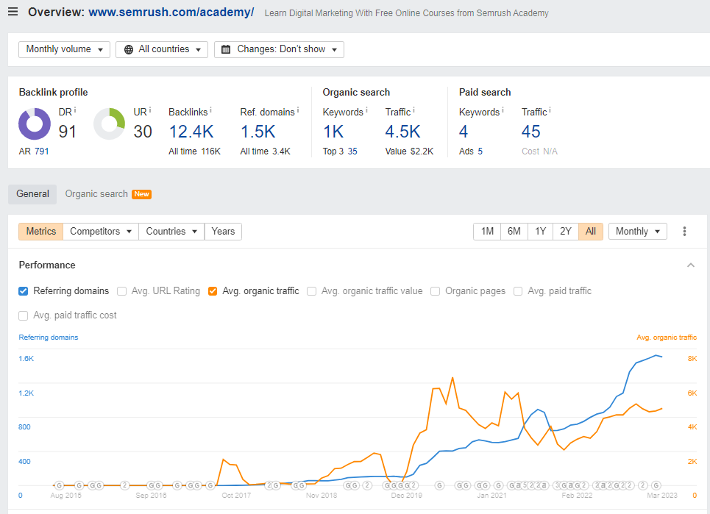Click the paid Traffic info icon

(550, 110)
